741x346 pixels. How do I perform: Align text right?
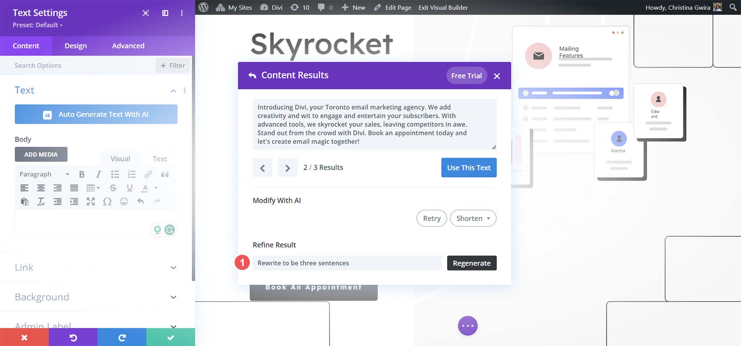[x=58, y=188]
